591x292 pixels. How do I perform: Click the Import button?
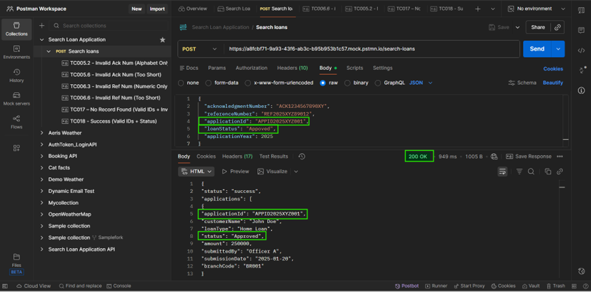click(157, 9)
